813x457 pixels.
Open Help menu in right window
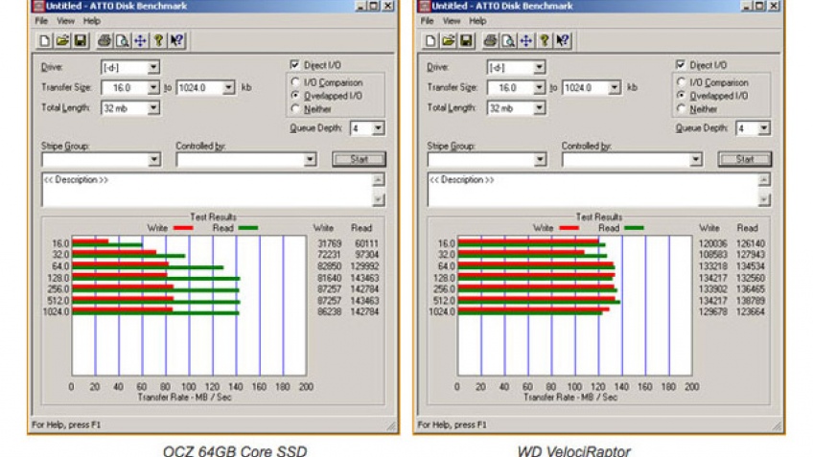(x=477, y=21)
